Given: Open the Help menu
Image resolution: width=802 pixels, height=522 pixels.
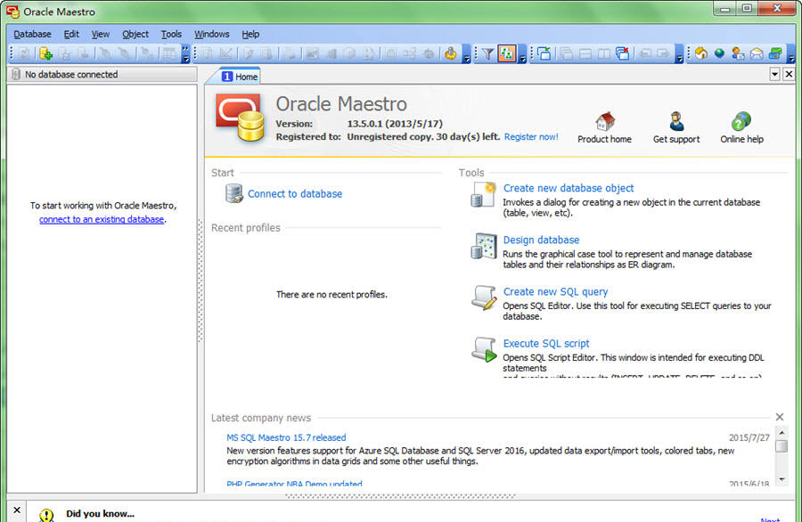Looking at the screenshot, I should click(x=250, y=34).
